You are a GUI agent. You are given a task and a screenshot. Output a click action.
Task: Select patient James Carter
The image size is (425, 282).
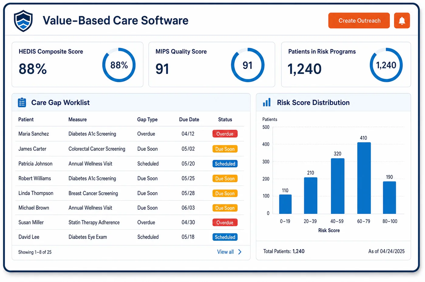point(32,149)
